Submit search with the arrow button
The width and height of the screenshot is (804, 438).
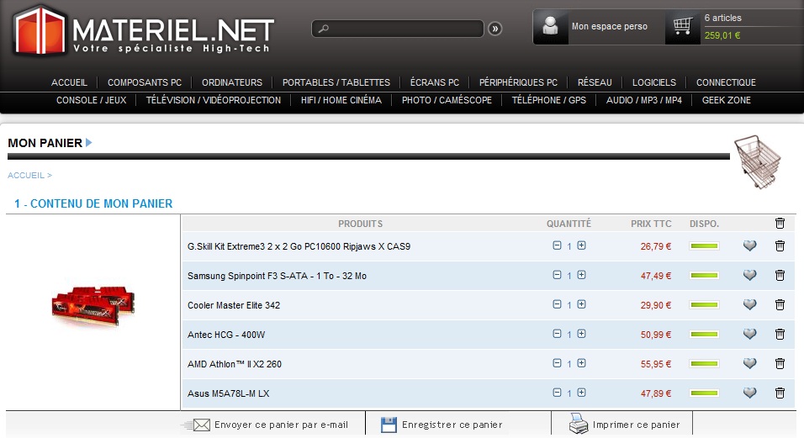coord(495,29)
